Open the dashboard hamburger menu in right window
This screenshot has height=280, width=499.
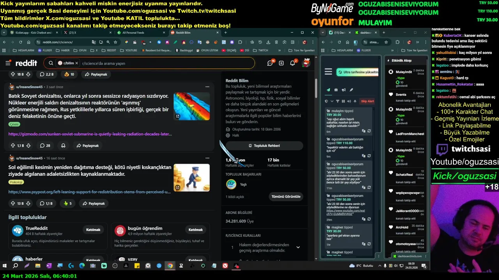pos(328,72)
